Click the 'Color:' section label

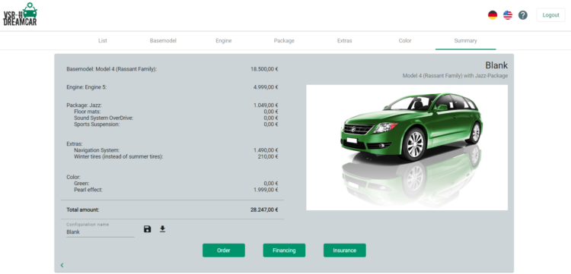pos(73,178)
